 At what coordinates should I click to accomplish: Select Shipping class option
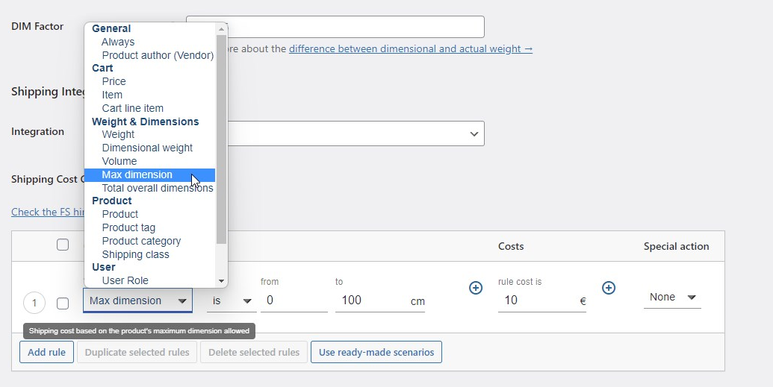click(x=150, y=254)
